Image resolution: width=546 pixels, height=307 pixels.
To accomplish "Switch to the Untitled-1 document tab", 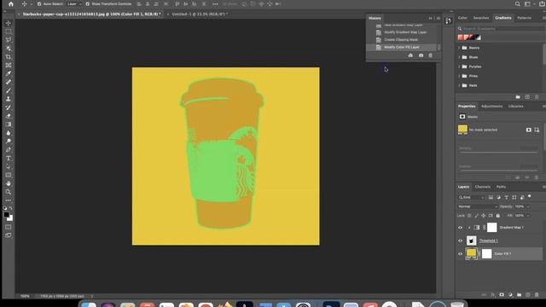I will click(x=200, y=14).
